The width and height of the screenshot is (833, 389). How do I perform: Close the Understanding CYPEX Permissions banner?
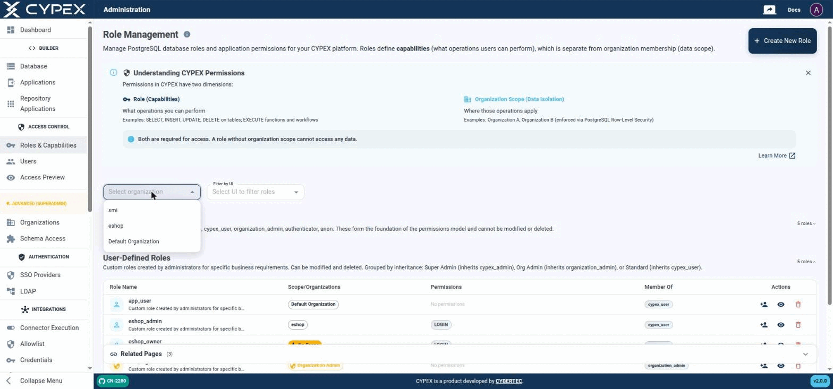point(808,73)
